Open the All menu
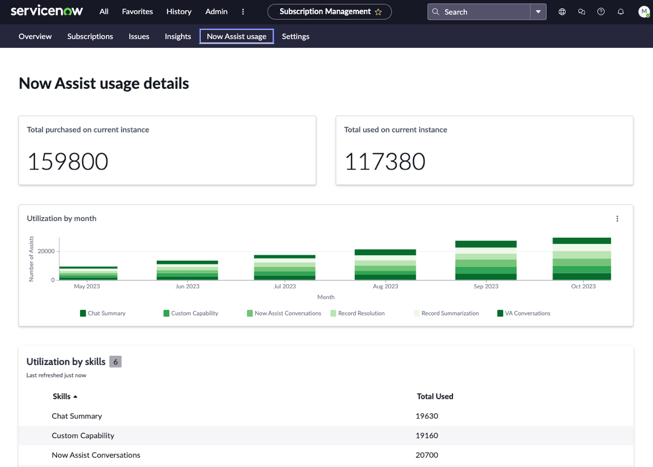This screenshot has height=467, width=653. coord(104,11)
